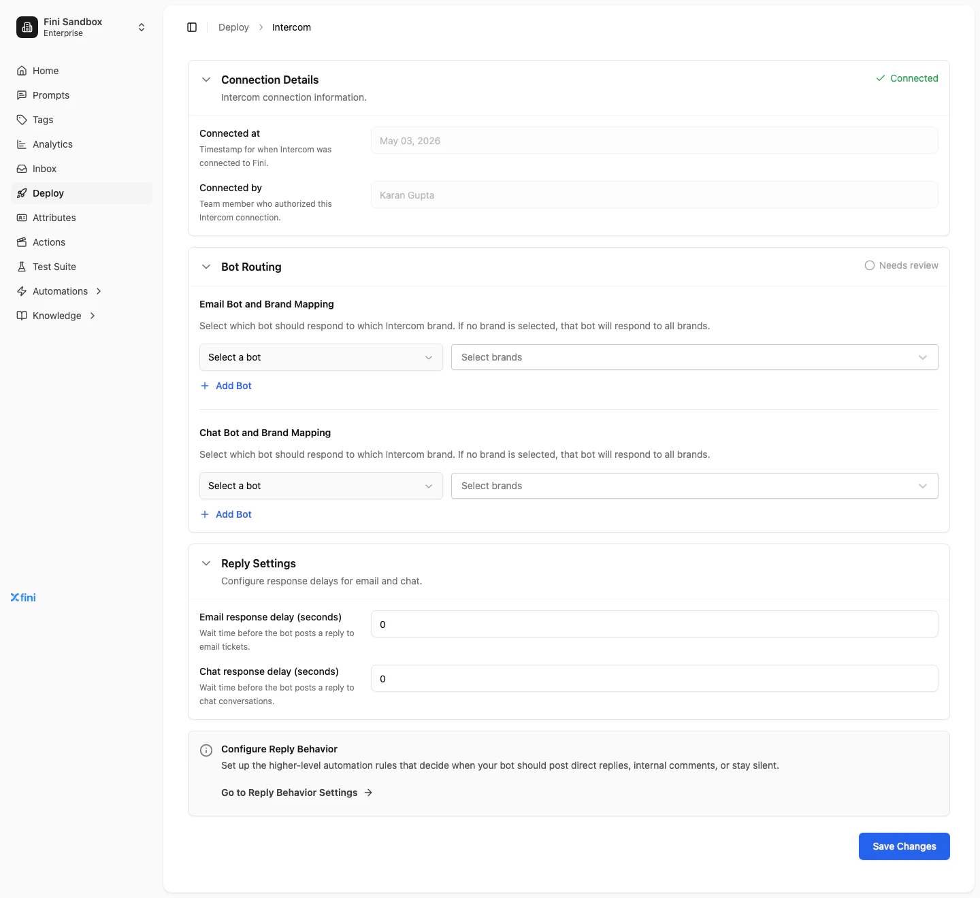
Task: Navigate to Analytics
Action: (x=82, y=144)
